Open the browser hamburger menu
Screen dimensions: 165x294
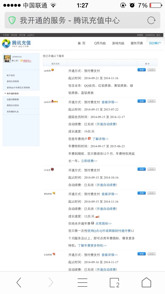[82, 282]
